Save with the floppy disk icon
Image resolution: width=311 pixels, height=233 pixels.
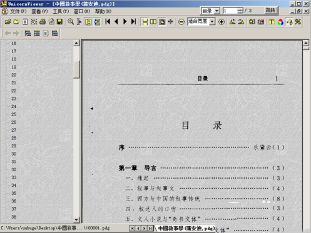pos(60,22)
